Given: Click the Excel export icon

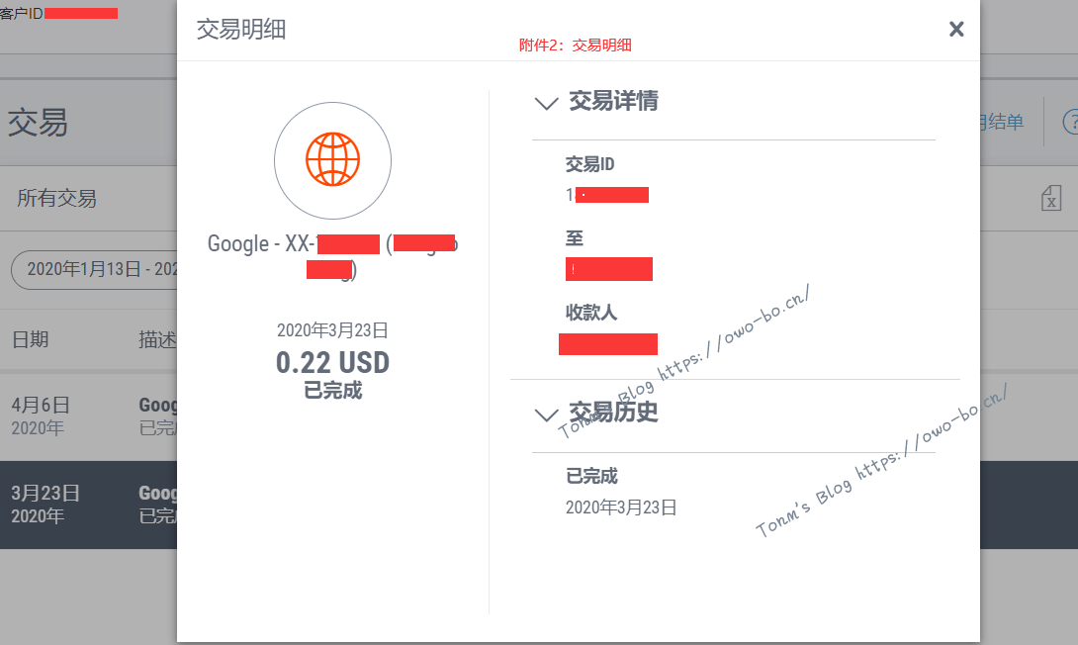Looking at the screenshot, I should (1050, 198).
